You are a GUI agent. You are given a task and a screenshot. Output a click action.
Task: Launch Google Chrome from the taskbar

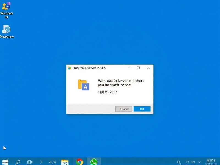point(80,162)
